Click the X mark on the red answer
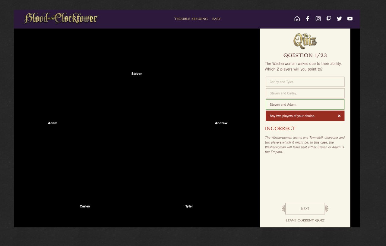The width and height of the screenshot is (386, 246). pyautogui.click(x=339, y=116)
